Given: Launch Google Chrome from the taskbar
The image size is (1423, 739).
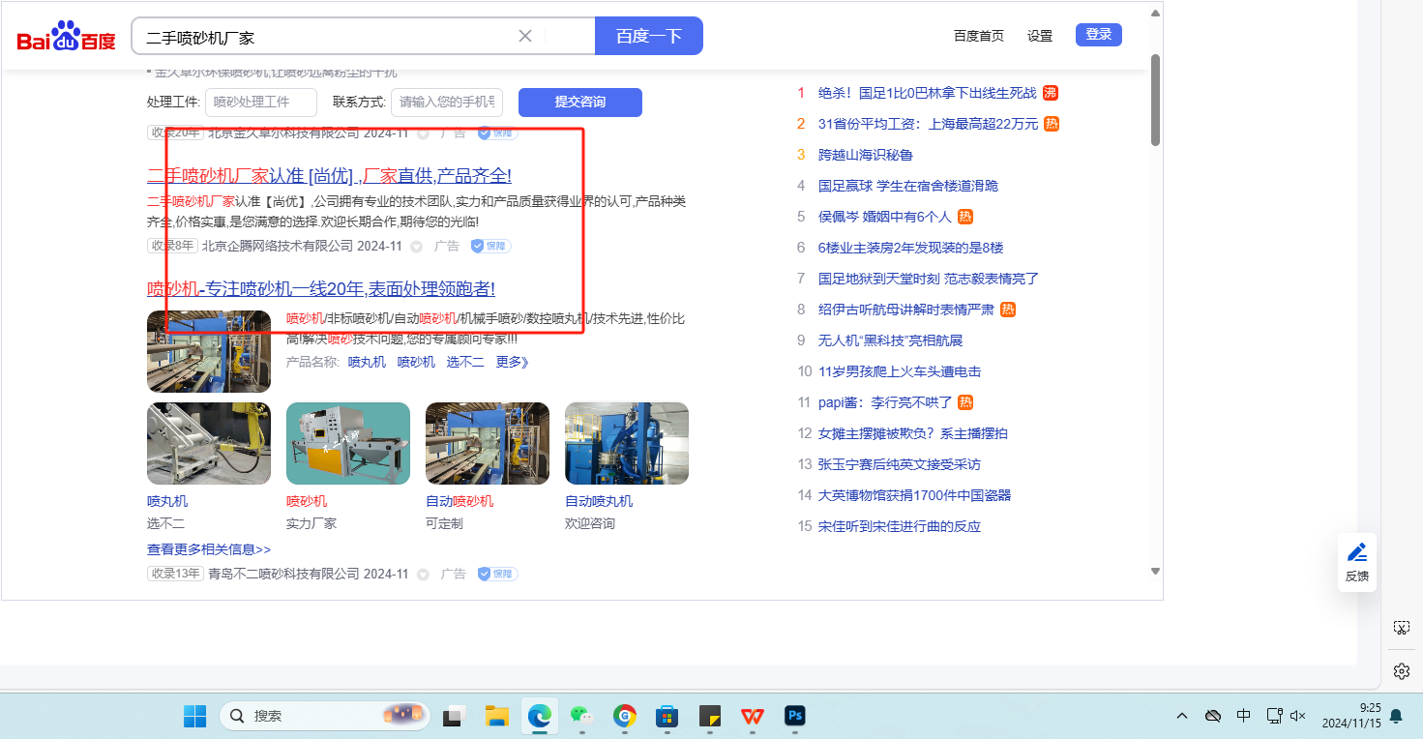Looking at the screenshot, I should (x=625, y=716).
